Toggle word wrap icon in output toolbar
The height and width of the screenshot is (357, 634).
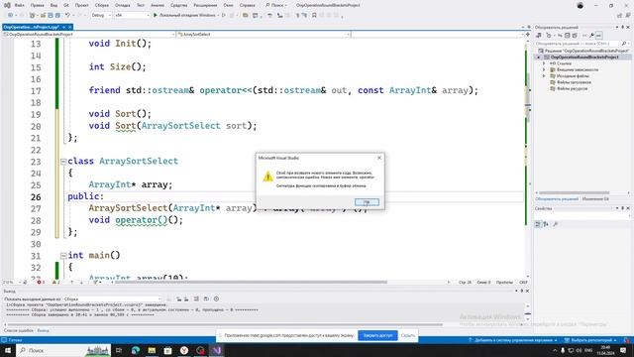pyautogui.click(x=206, y=298)
